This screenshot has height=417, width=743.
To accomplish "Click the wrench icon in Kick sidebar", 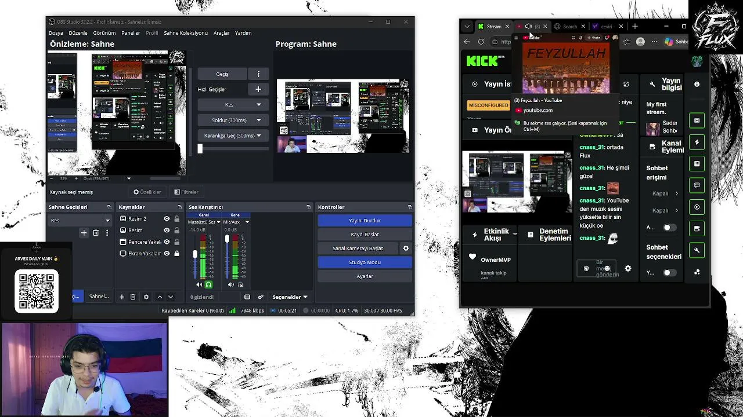I will pos(697,250).
